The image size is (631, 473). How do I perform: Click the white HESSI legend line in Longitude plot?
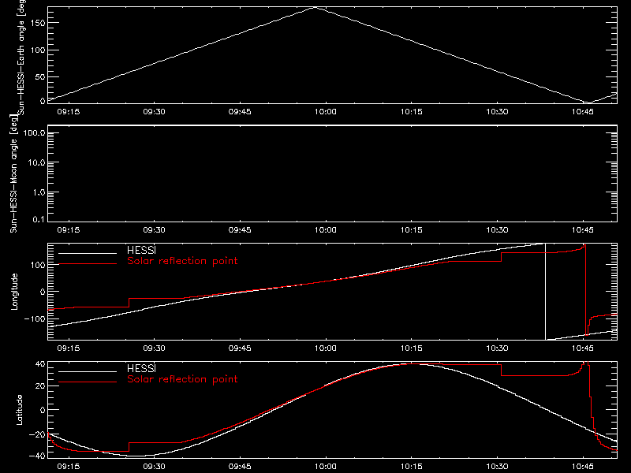[88, 253]
